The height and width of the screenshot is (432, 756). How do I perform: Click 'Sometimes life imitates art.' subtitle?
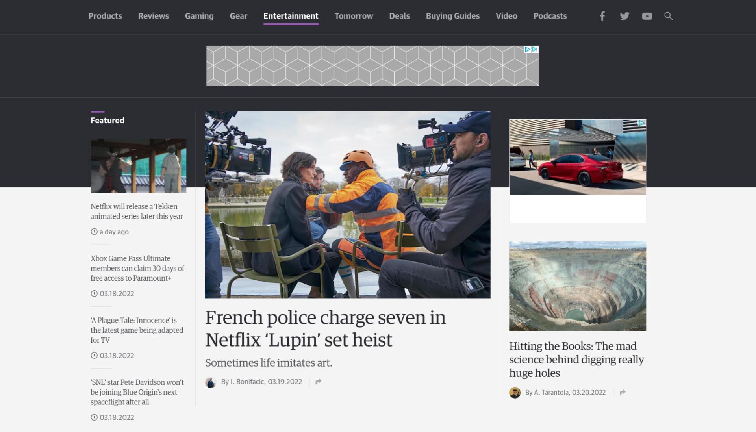(x=269, y=363)
